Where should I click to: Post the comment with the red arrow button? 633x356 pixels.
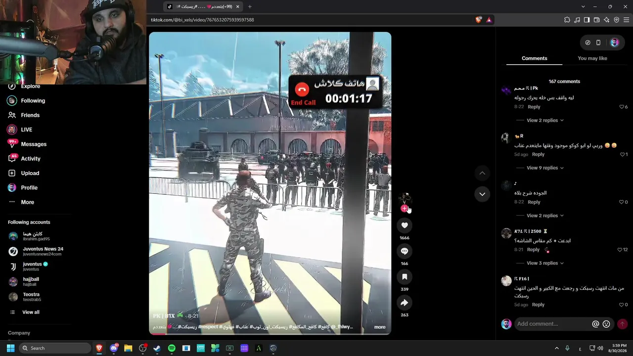pos(622,324)
